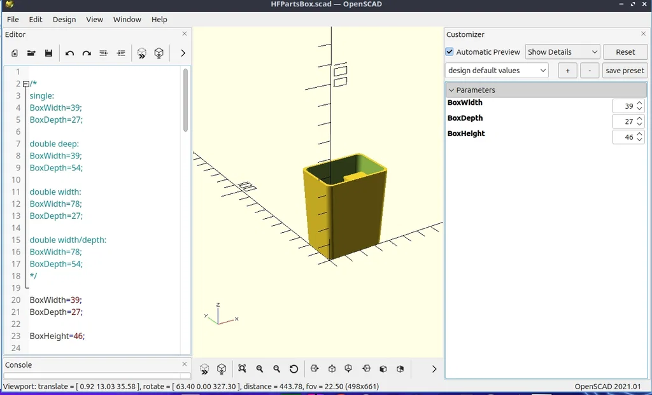This screenshot has height=395, width=652.
Task: Open the design default values preset dropdown
Action: pyautogui.click(x=497, y=71)
